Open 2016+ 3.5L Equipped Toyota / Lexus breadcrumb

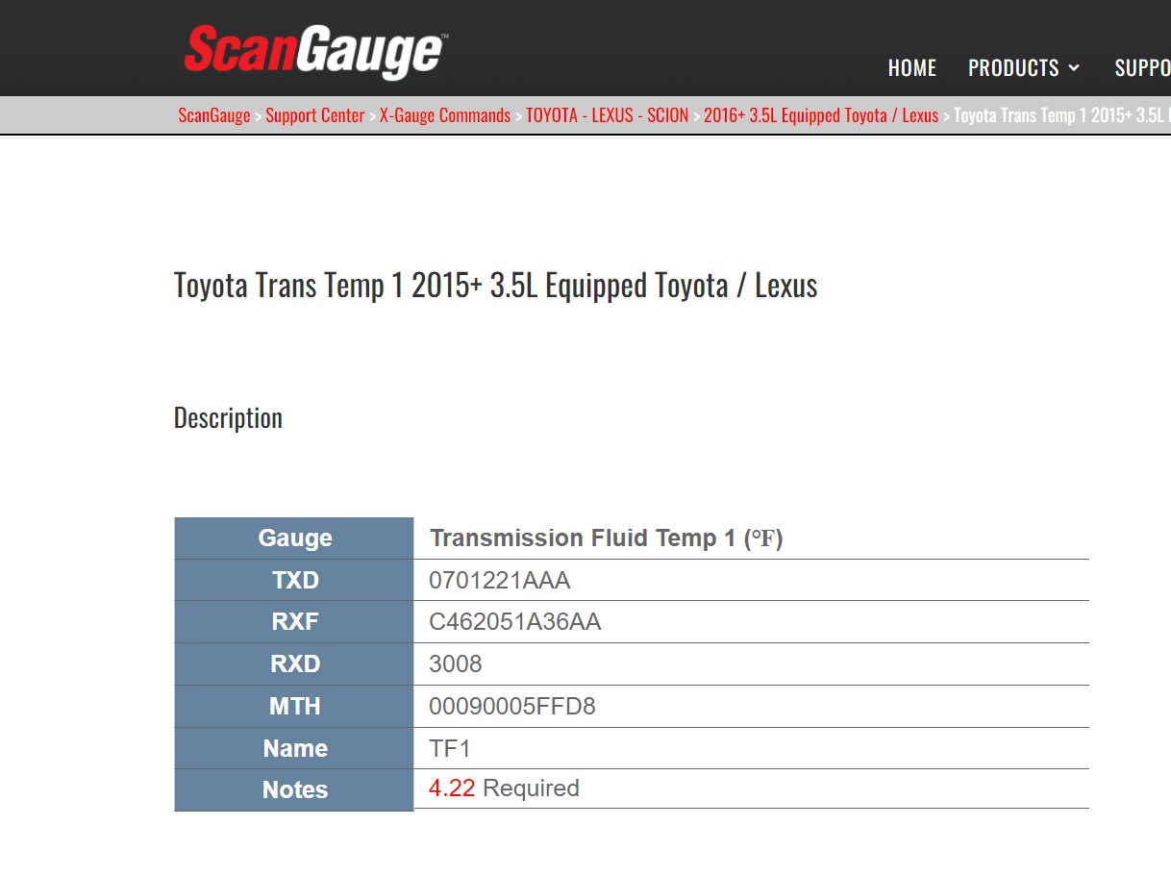point(821,115)
